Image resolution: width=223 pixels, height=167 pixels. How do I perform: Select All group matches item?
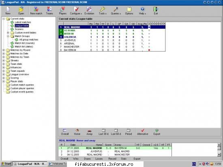(29, 40)
